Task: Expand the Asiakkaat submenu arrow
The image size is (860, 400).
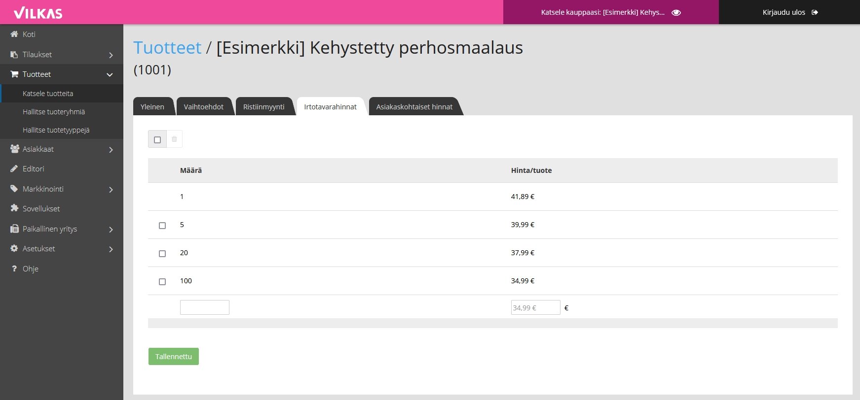Action: (x=111, y=150)
